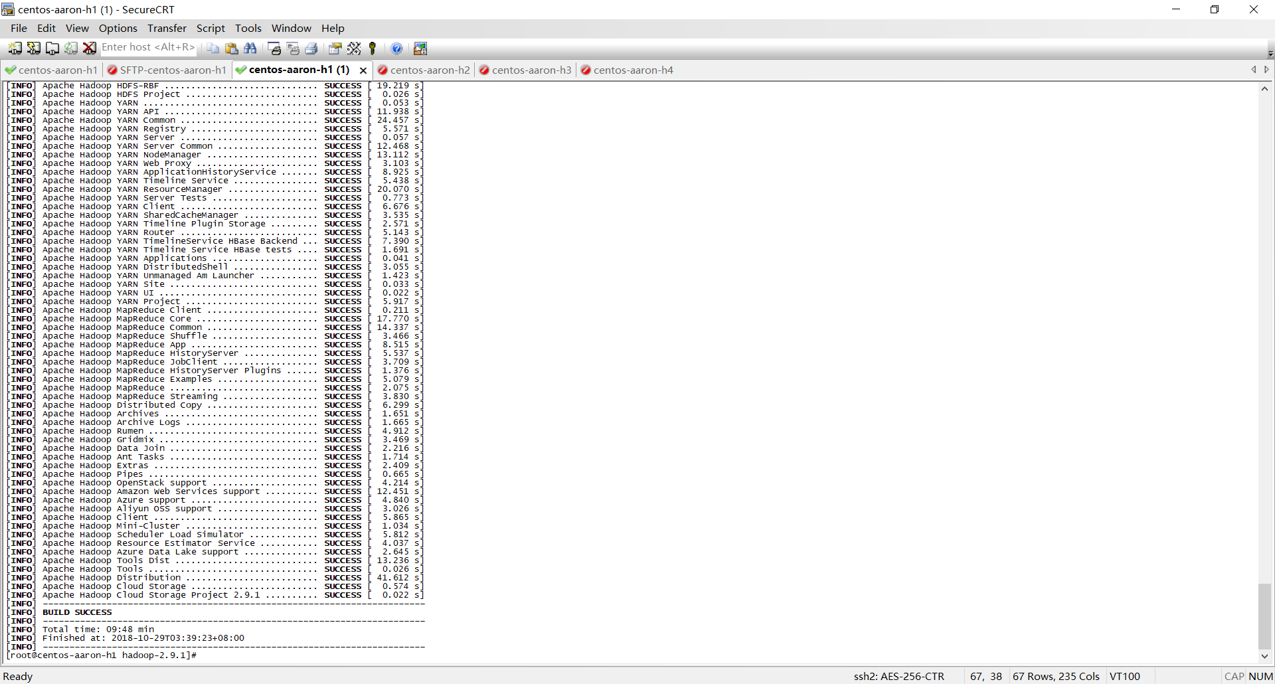The width and height of the screenshot is (1275, 684).
Task: Switch to the centos-aaron-h2 tab
Action: click(x=424, y=70)
